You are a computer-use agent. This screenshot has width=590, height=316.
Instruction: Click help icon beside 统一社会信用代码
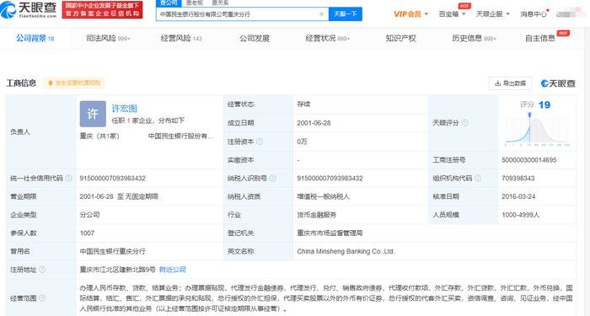click(68, 178)
